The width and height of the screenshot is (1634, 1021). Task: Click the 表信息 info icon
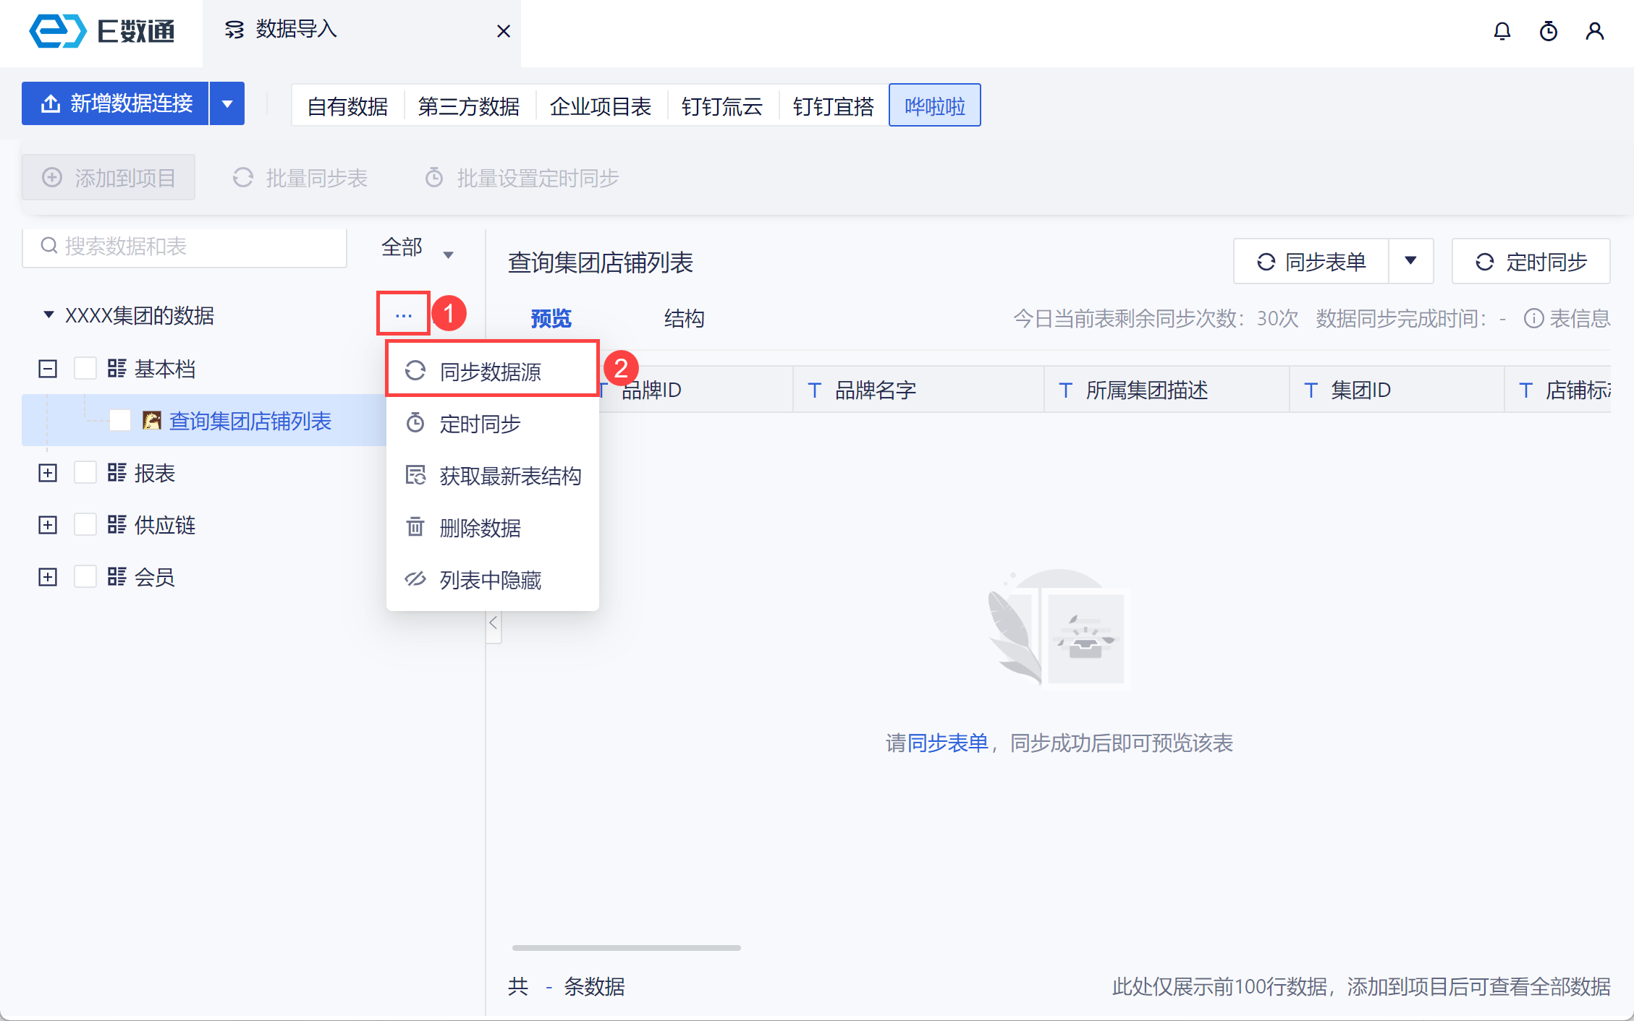tap(1533, 318)
